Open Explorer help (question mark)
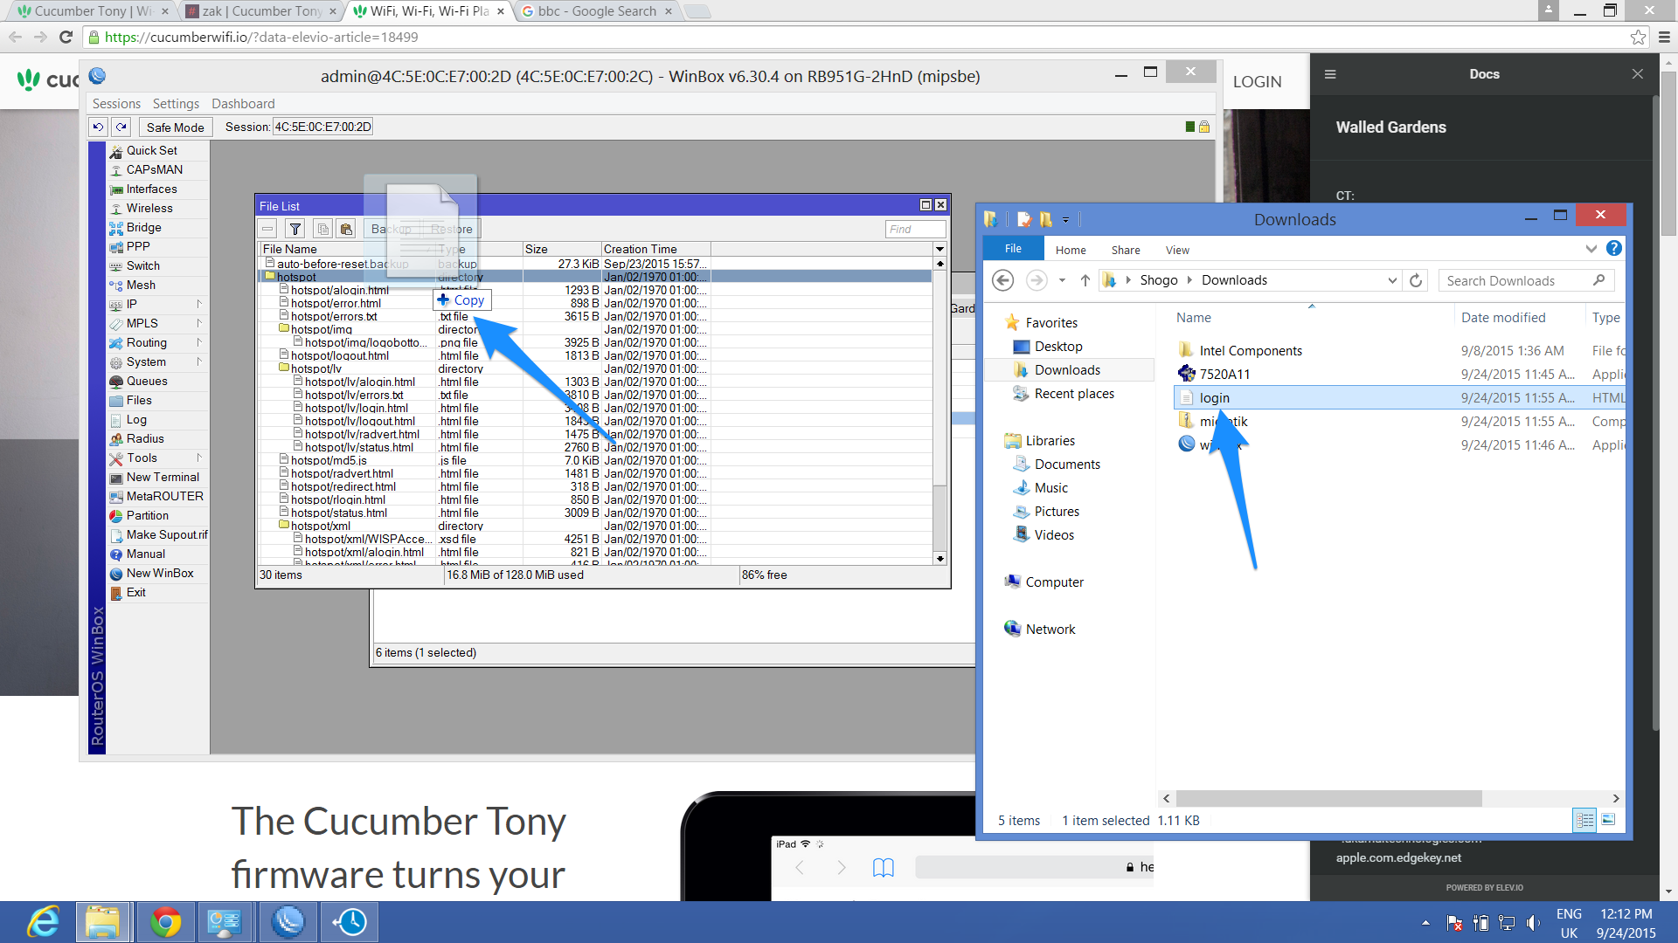 (1614, 249)
